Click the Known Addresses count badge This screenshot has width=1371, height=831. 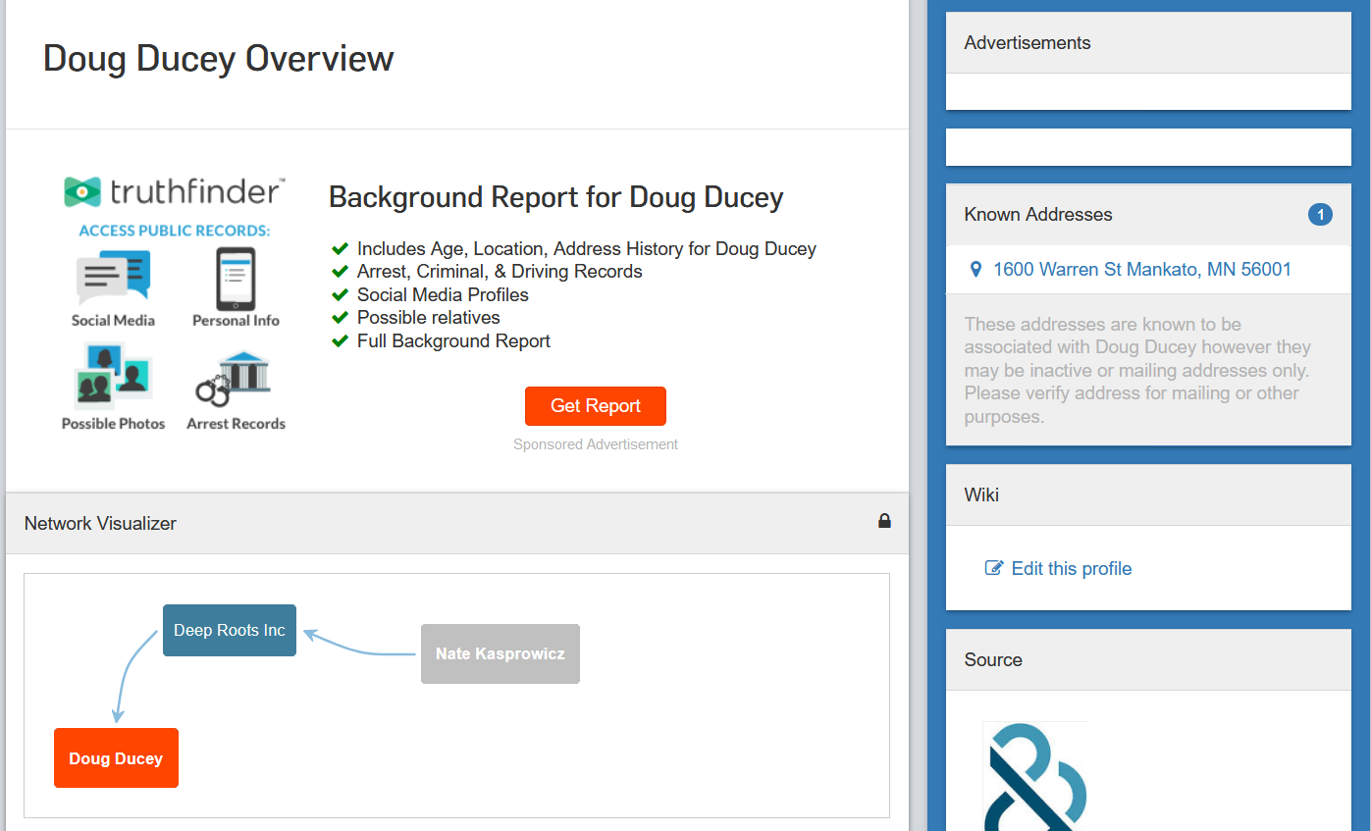tap(1321, 214)
